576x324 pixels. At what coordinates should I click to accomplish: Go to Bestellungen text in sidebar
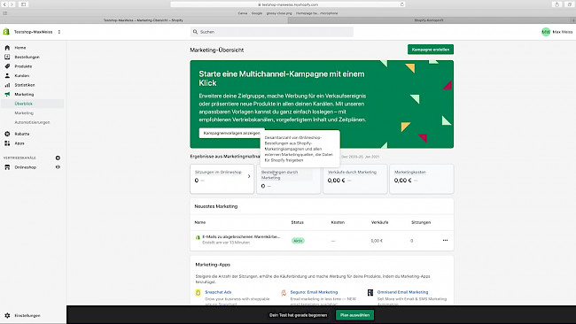[x=27, y=58]
